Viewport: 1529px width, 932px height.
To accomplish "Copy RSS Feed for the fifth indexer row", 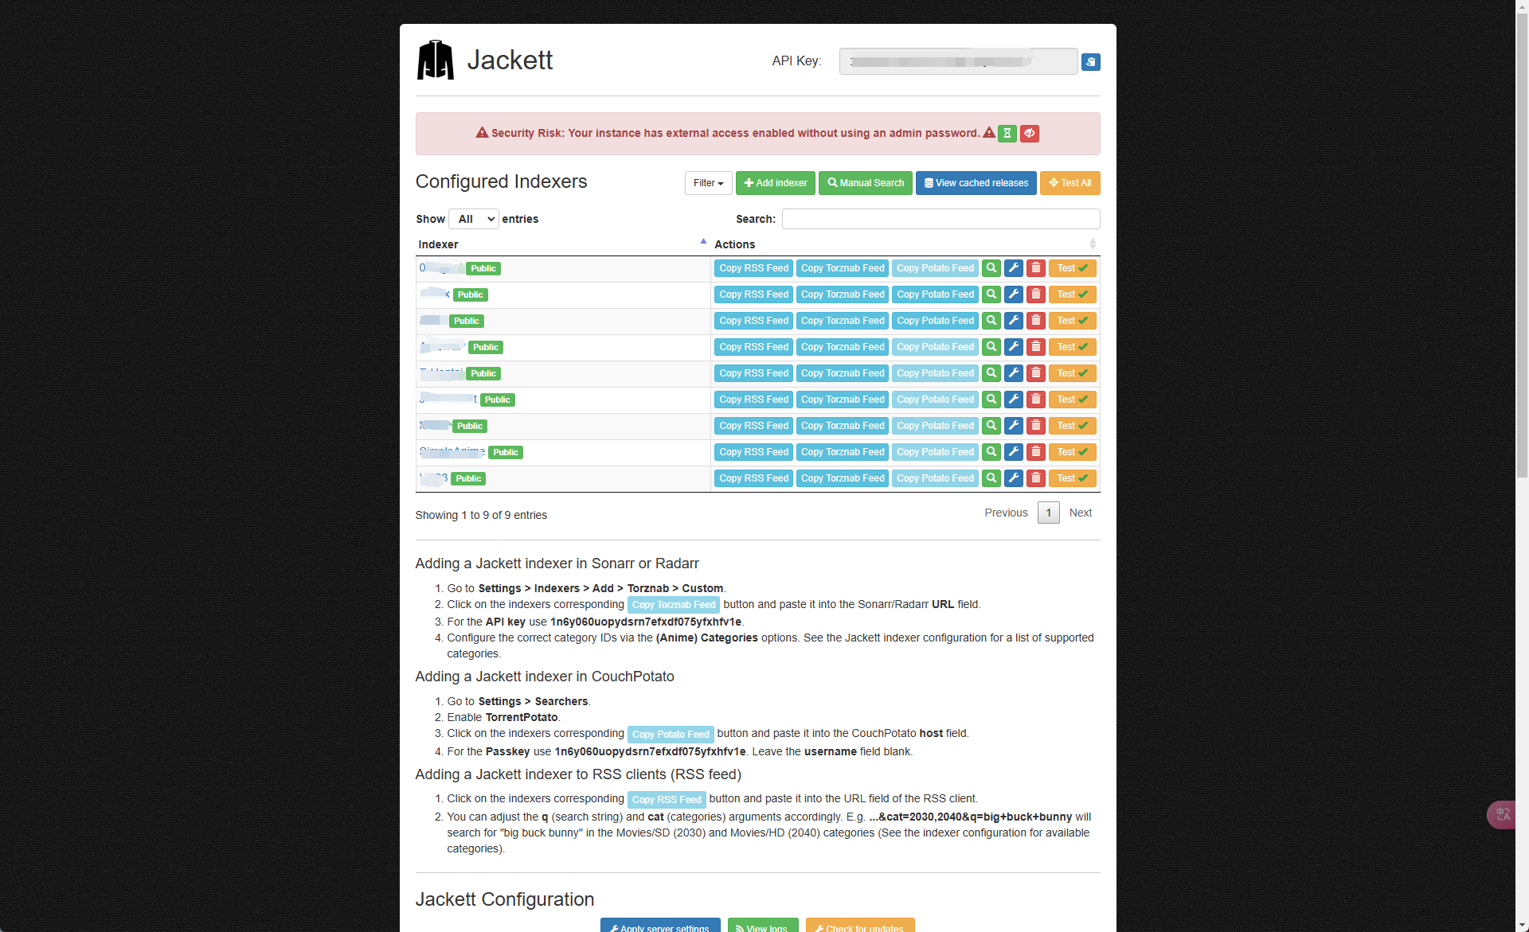I will pos(753,373).
